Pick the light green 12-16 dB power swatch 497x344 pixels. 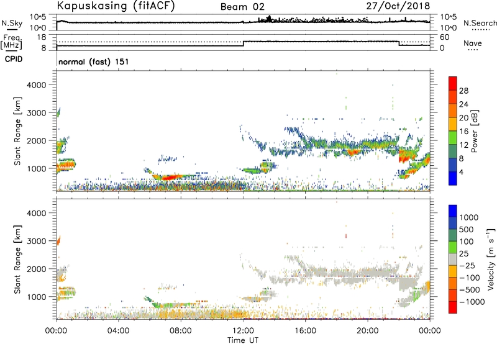click(x=453, y=138)
